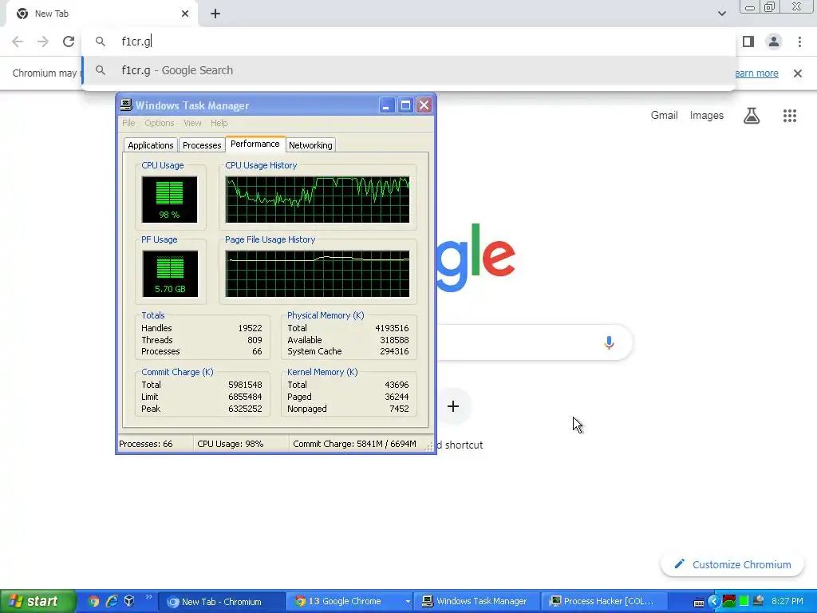Click Commit Charge Limit value 6855484
The width and height of the screenshot is (817, 613).
coord(245,397)
